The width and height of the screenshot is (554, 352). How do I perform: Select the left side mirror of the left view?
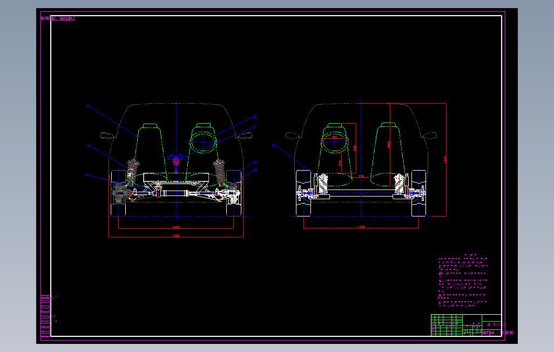tap(107, 136)
